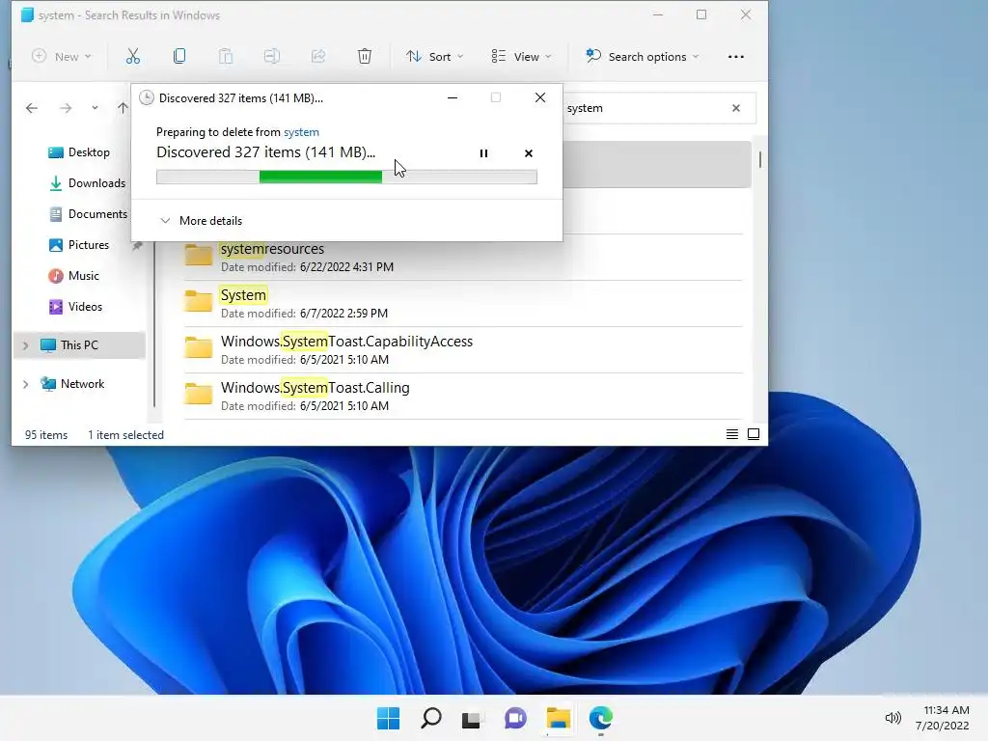The height and width of the screenshot is (741, 988).
Task: Click the systemresources folder icon
Action: [199, 255]
